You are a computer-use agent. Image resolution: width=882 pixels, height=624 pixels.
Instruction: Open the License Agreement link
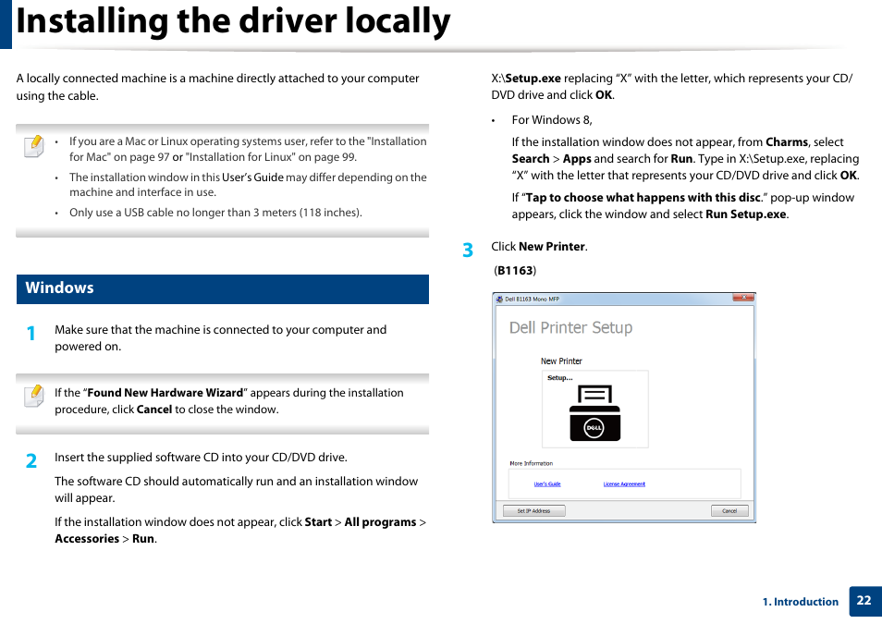coord(624,483)
